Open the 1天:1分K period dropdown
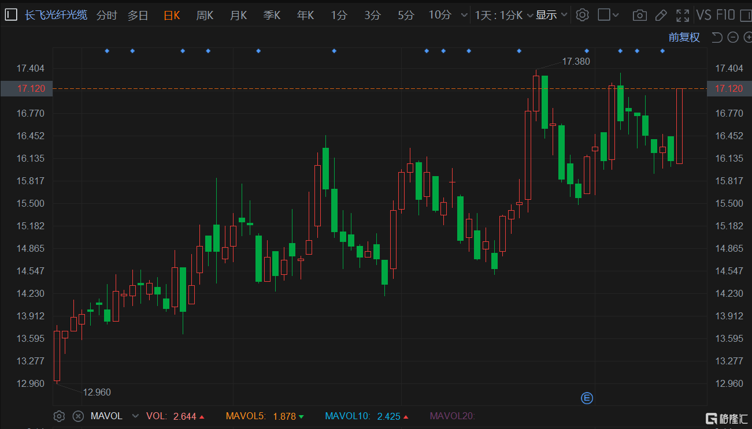The width and height of the screenshot is (752, 429). click(504, 15)
